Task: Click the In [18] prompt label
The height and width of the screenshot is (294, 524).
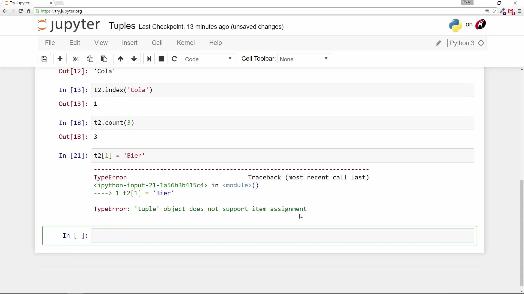Action: [73, 123]
